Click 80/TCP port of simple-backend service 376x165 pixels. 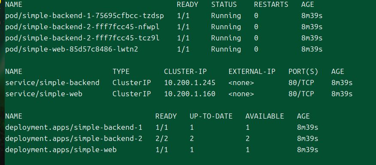tap(301, 83)
